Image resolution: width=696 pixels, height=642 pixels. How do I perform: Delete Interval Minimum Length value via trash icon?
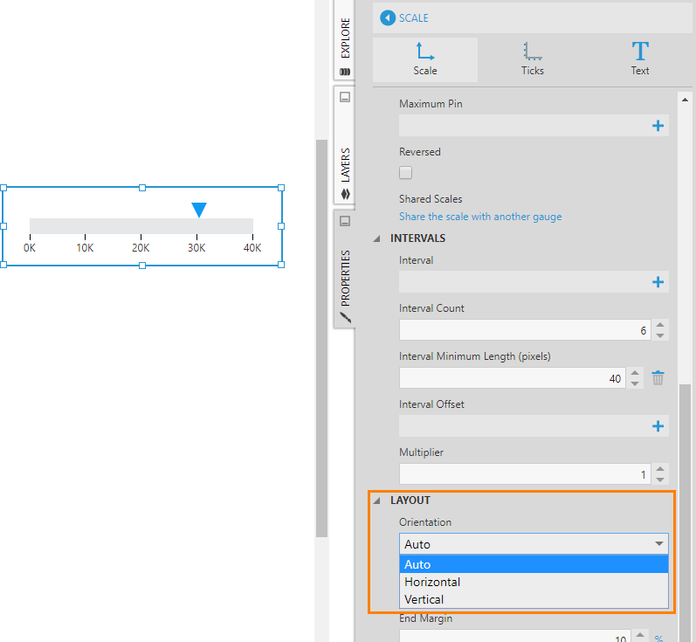tap(658, 377)
